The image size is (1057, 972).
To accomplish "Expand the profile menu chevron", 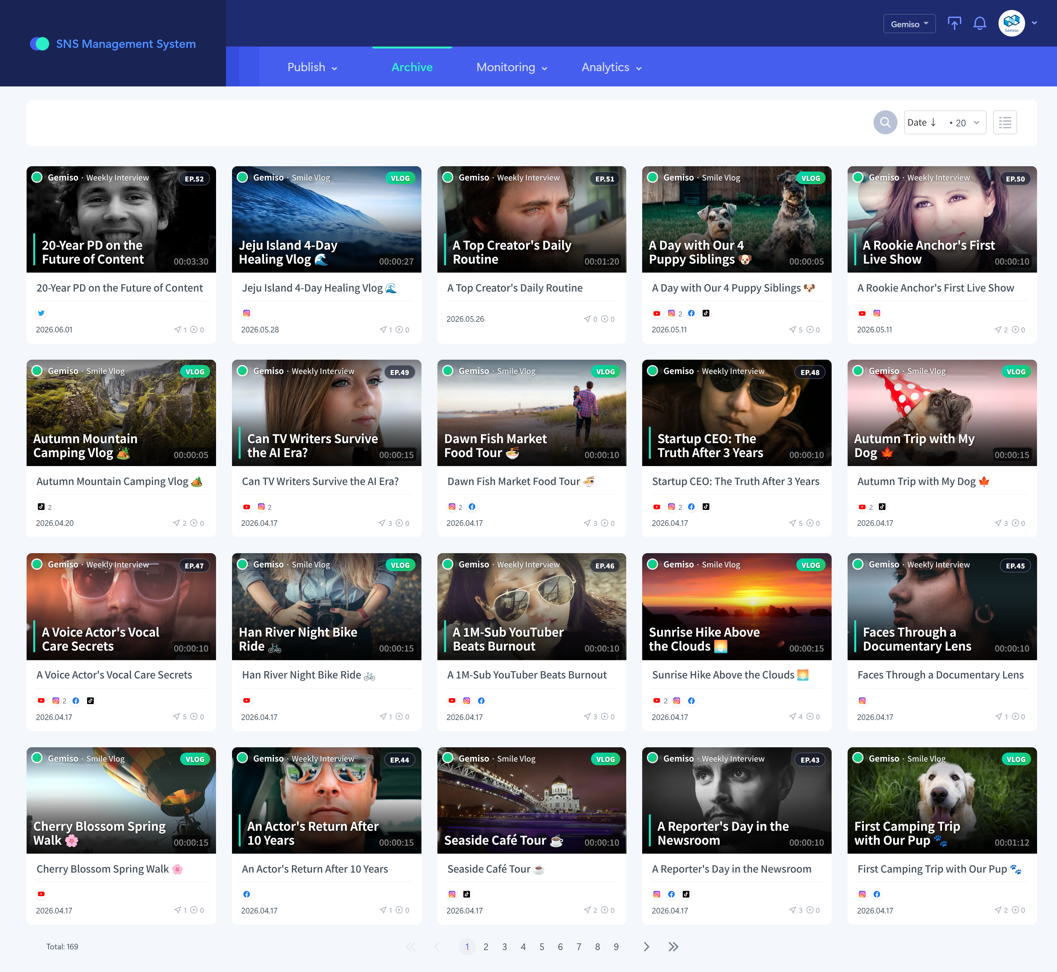I will point(1034,23).
